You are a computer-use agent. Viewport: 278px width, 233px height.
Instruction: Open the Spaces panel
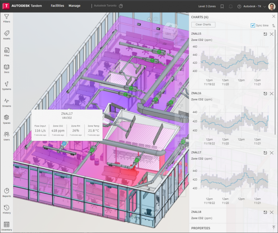7,119
